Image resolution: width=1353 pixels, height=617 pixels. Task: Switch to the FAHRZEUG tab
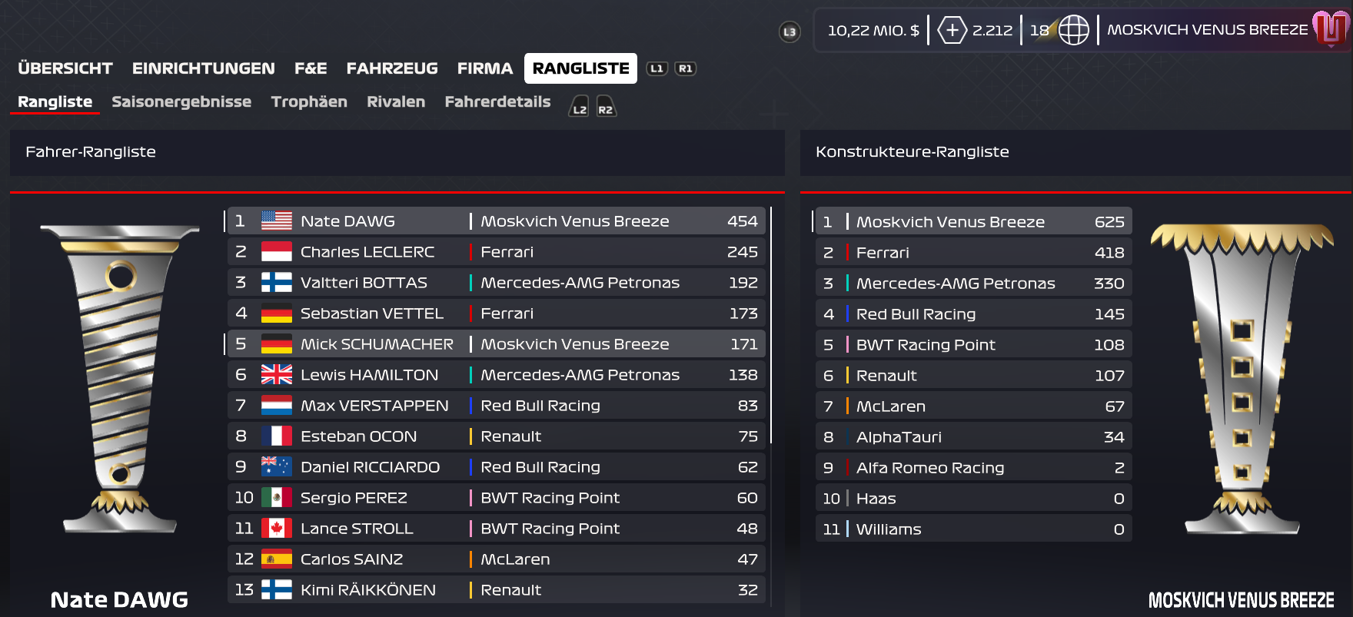coord(392,68)
